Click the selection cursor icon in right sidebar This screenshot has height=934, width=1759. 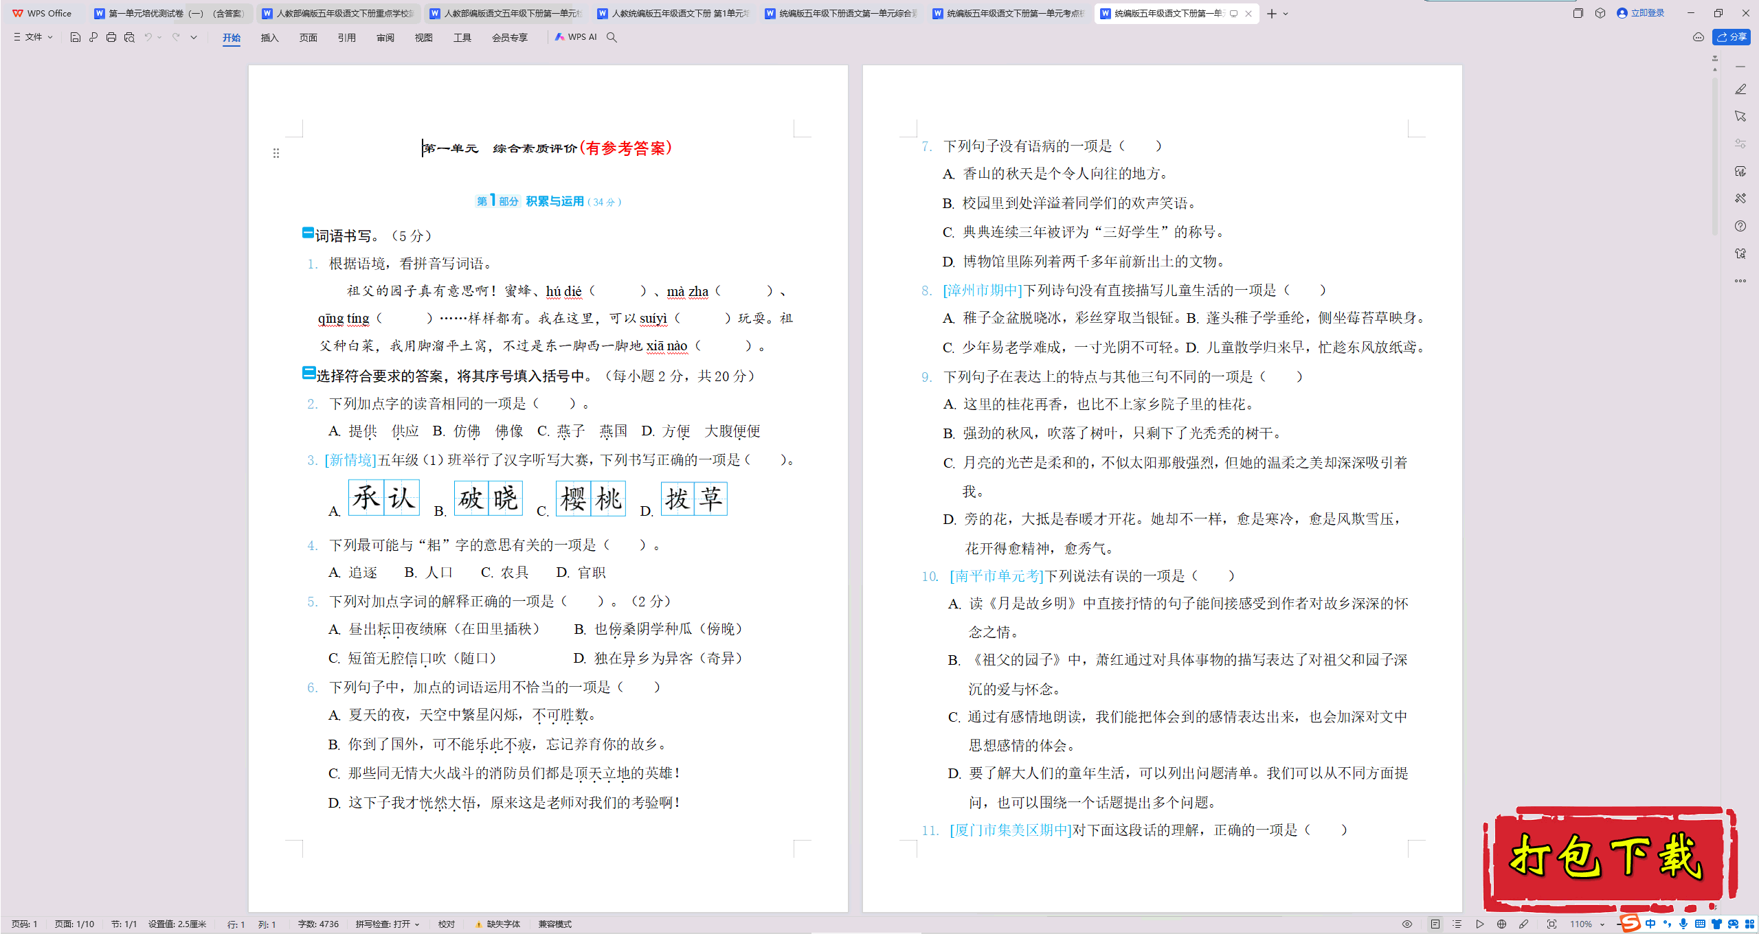pyautogui.click(x=1740, y=116)
